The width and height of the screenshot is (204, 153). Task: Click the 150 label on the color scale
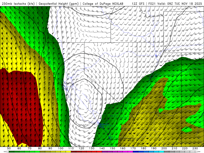pos(112,148)
